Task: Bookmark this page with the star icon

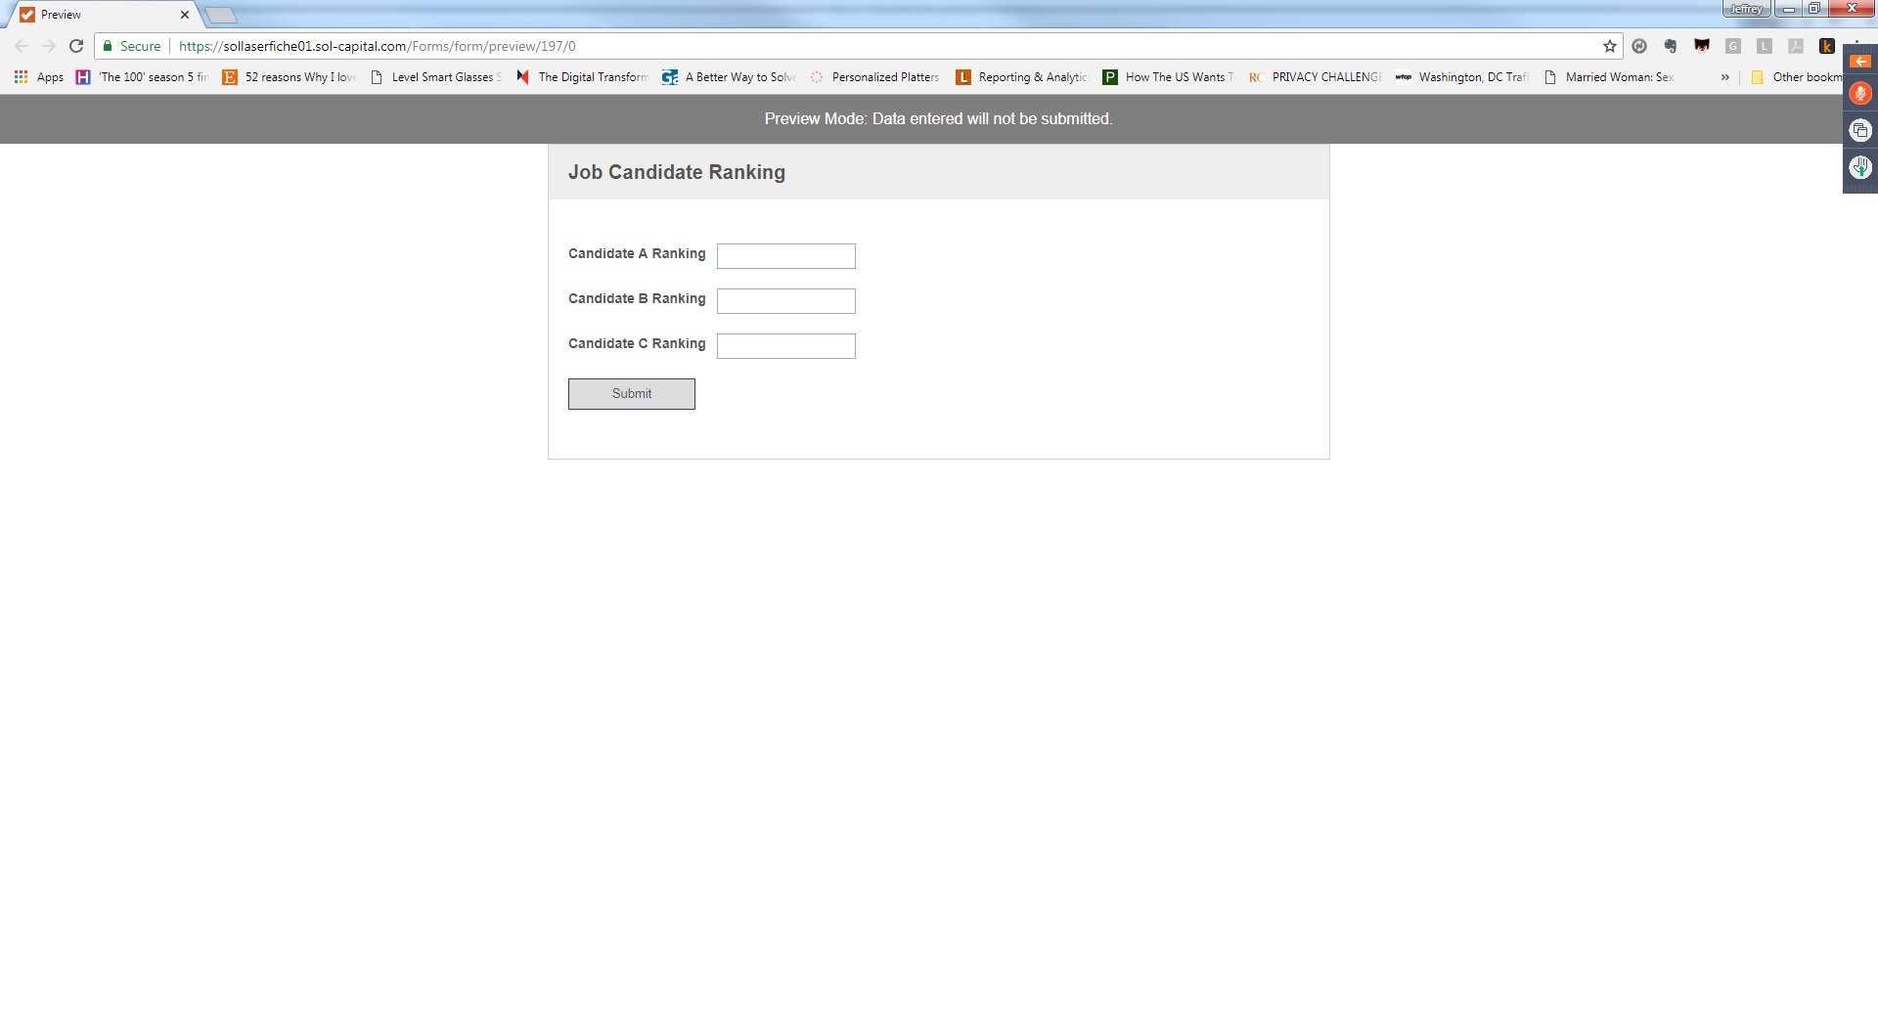Action: pyautogui.click(x=1610, y=46)
